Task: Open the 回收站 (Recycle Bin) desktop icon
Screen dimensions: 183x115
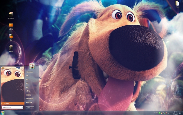Action: tap(11, 48)
